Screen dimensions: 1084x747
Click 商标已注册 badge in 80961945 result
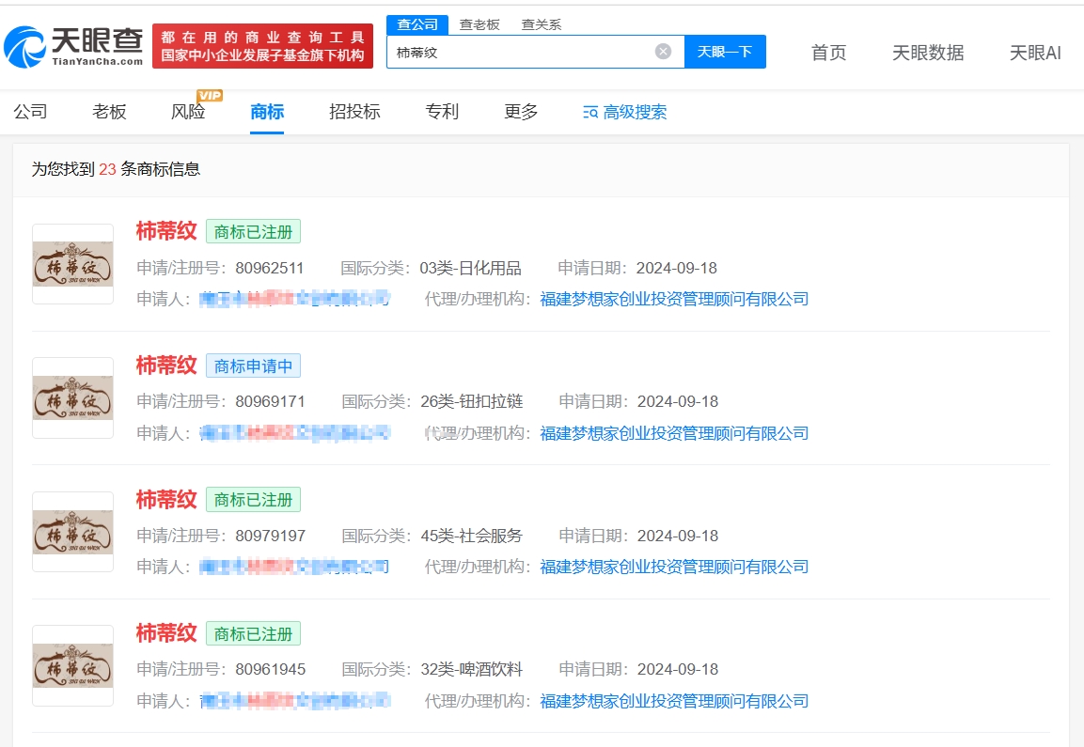click(x=253, y=633)
